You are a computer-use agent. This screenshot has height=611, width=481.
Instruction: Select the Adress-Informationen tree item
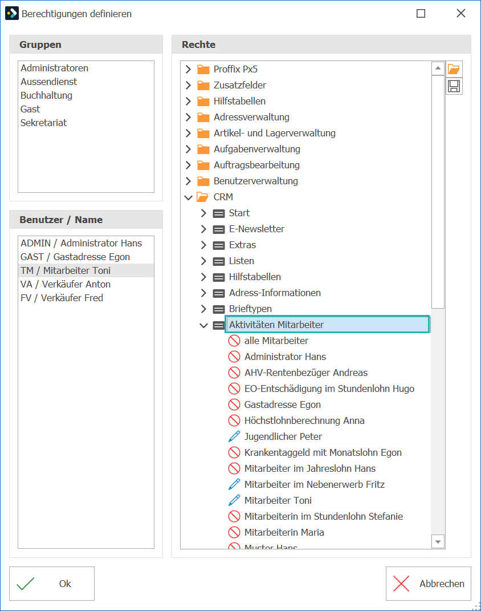(275, 293)
